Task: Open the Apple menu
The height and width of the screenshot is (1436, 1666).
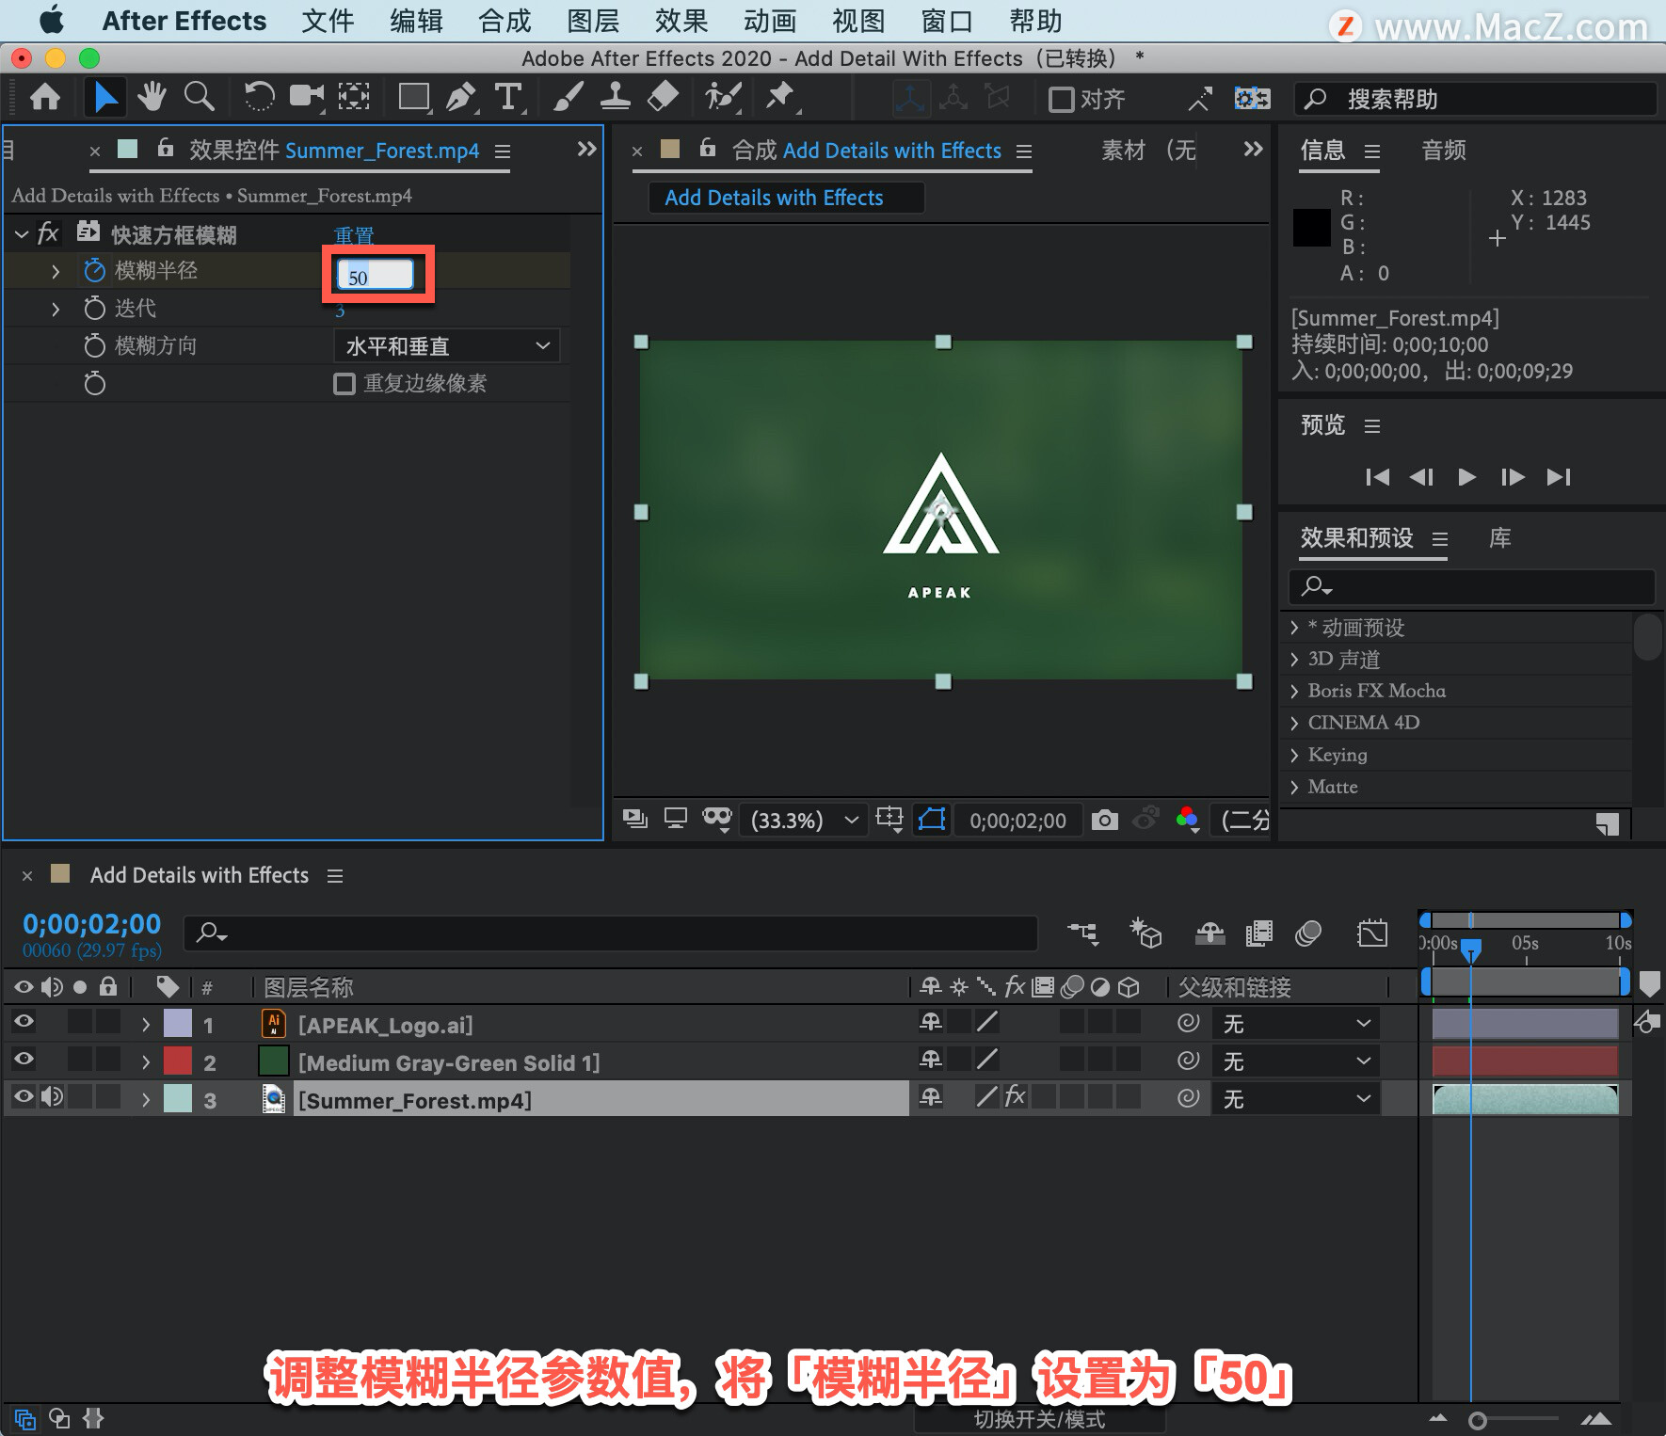Action: pyautogui.click(x=51, y=20)
